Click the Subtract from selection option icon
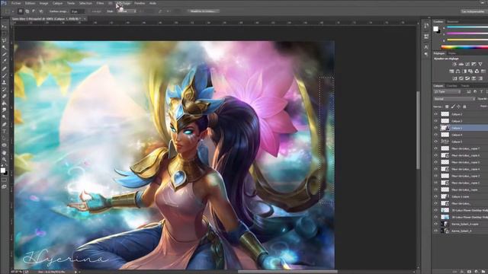 tap(34, 11)
